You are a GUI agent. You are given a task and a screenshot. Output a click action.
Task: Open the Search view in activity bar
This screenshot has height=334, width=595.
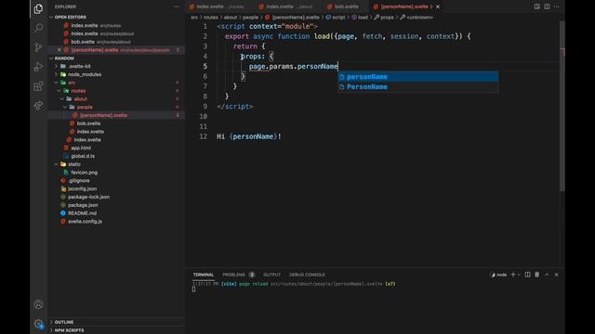pyautogui.click(x=38, y=28)
